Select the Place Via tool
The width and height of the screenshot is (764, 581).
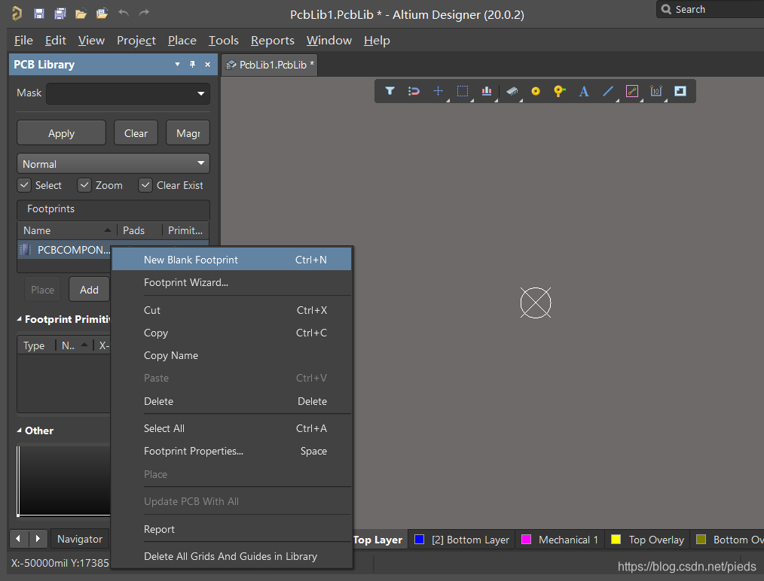559,91
